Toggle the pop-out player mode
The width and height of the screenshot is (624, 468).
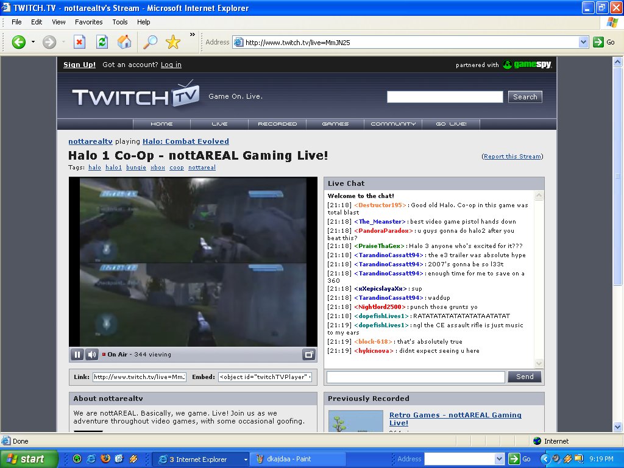309,354
